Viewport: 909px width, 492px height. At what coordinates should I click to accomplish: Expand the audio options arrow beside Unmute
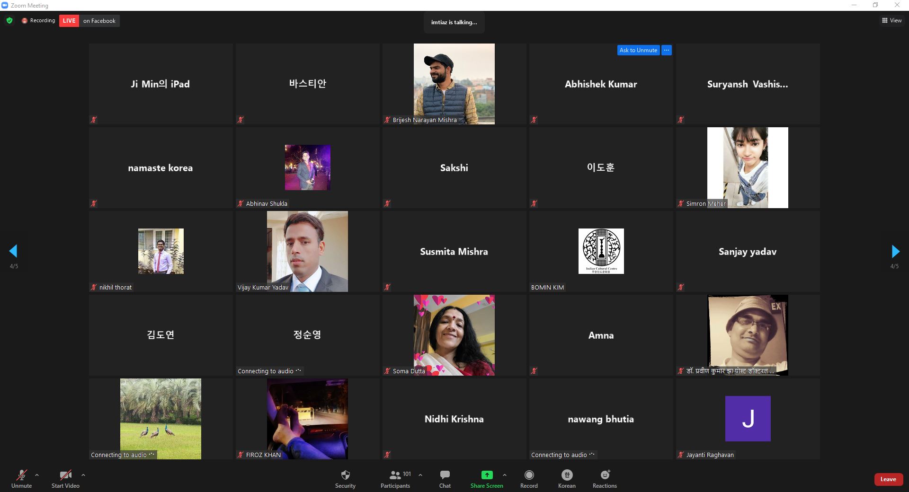37,475
